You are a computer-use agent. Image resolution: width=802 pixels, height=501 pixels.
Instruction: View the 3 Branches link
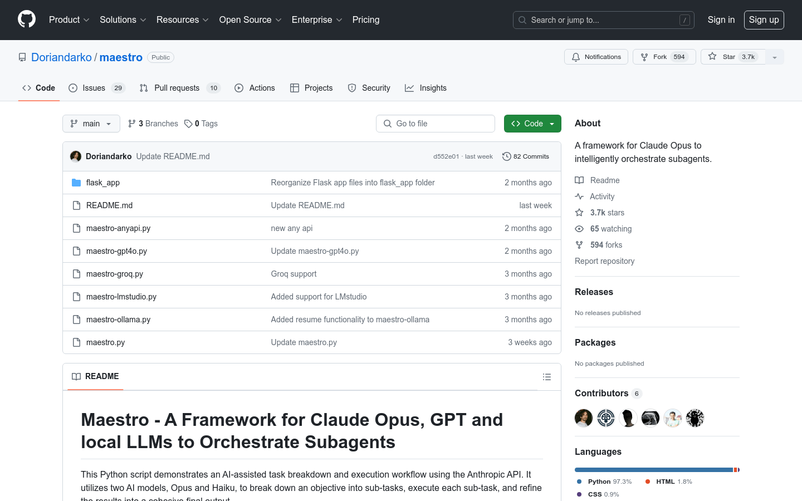tap(153, 124)
